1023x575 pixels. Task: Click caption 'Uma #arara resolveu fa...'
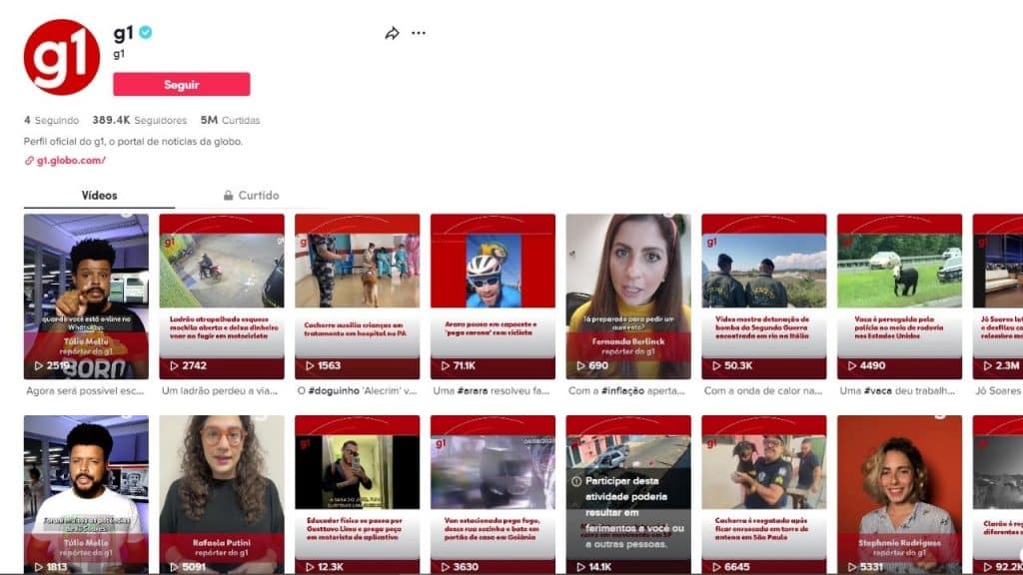click(x=492, y=391)
